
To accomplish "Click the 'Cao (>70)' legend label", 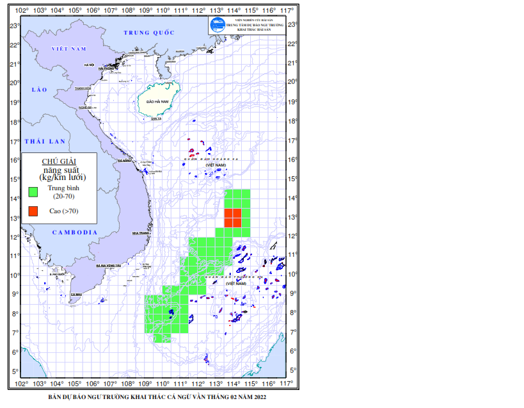I will click(64, 211).
